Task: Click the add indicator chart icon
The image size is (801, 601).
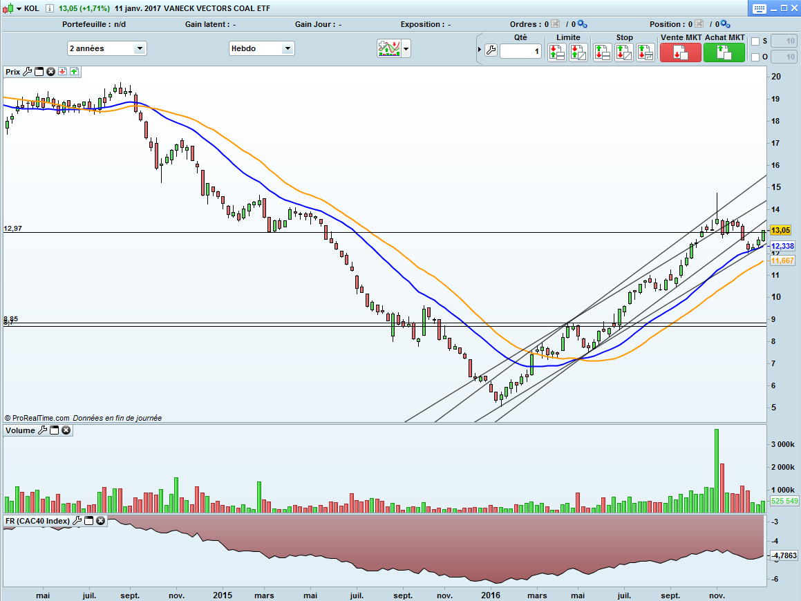Action: pos(388,48)
